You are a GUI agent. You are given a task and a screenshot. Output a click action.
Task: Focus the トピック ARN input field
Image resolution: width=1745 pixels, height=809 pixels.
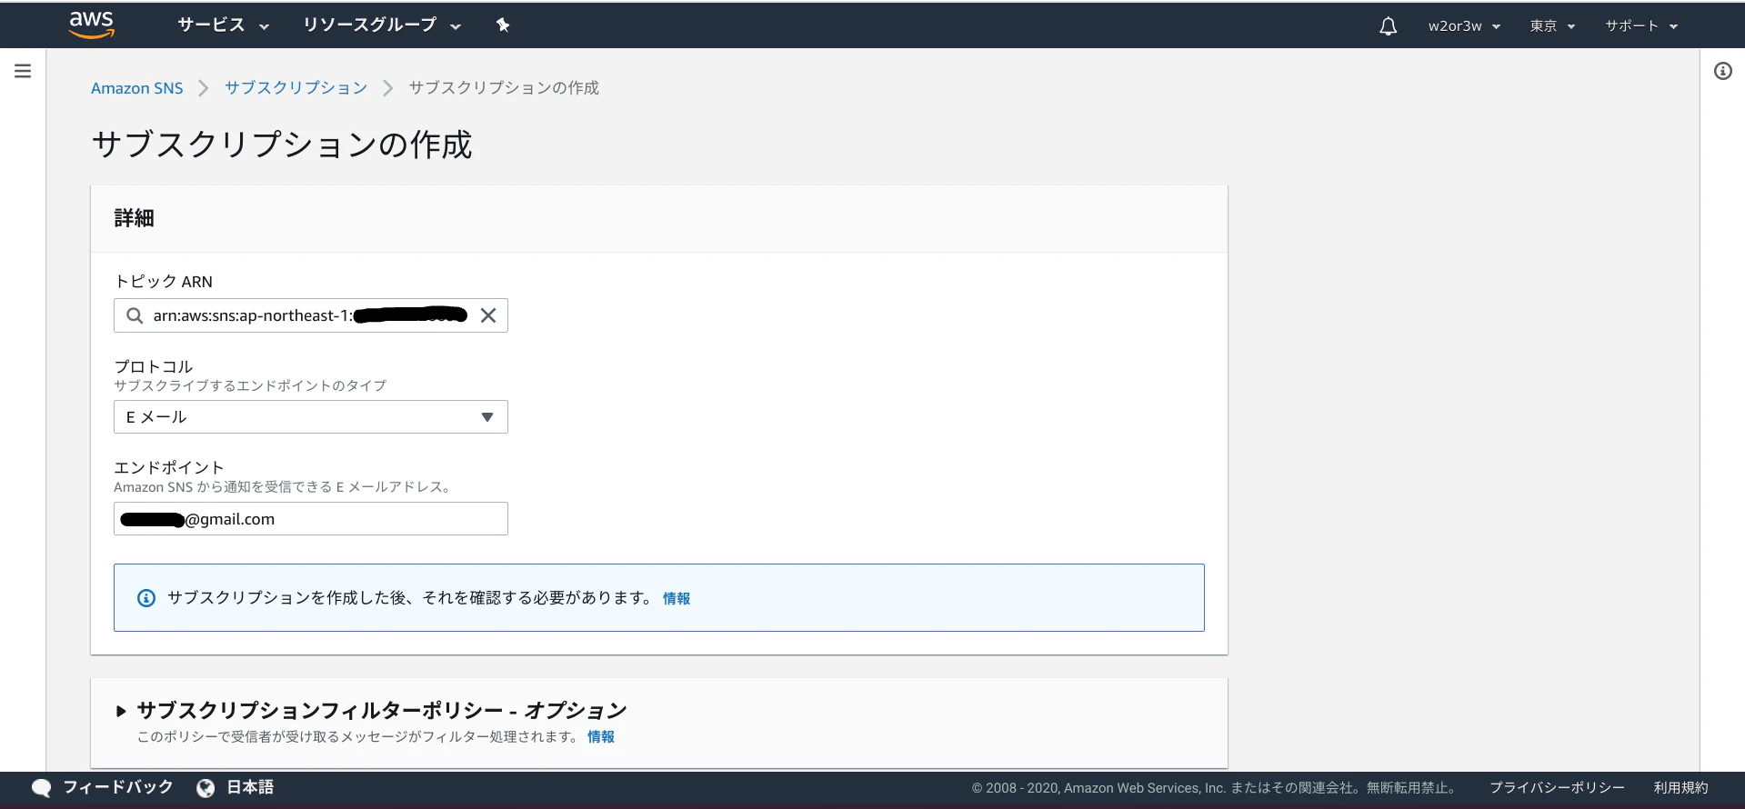pos(311,315)
